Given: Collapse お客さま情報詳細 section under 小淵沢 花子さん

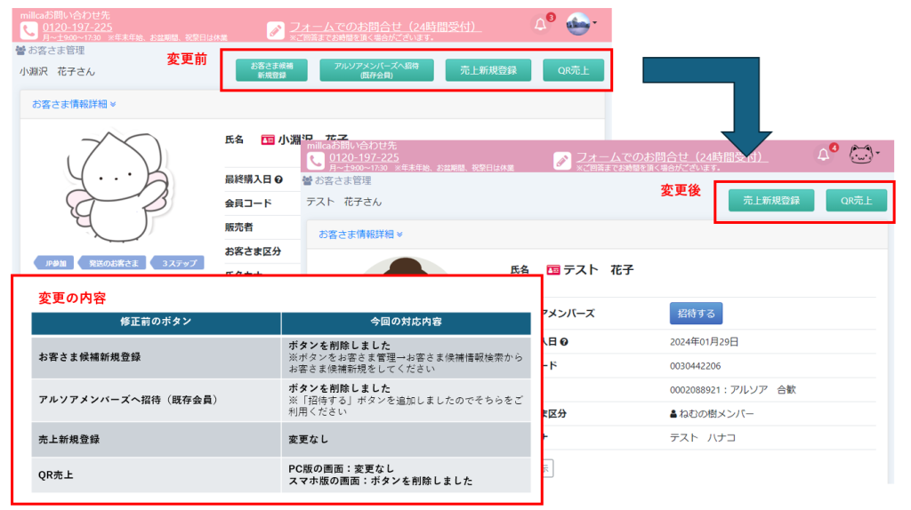Looking at the screenshot, I should 74,104.
